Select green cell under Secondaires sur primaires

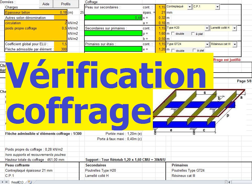click(113, 33)
